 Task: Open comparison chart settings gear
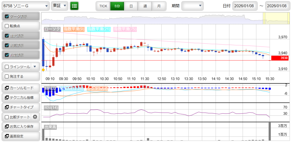coord(35,117)
